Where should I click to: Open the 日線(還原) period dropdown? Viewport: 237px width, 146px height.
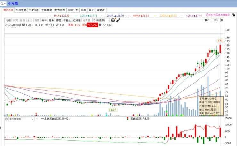click(x=101, y=20)
